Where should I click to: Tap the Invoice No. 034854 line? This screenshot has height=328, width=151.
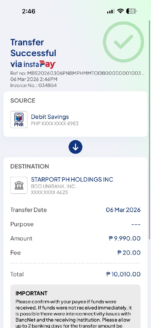click(x=33, y=86)
